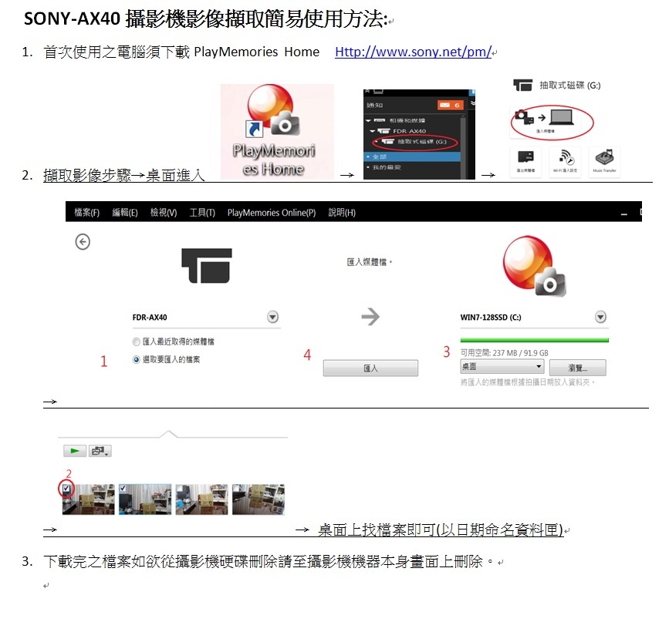669x622 pixels.
Task: Expand the FDR-AX40 device dropdown
Action: pyautogui.click(x=272, y=316)
